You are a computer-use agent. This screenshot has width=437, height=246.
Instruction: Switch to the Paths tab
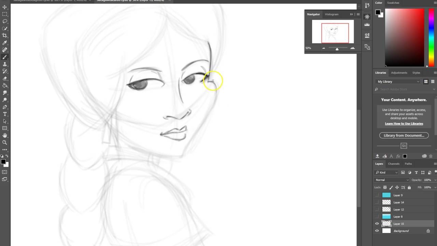[408, 164]
